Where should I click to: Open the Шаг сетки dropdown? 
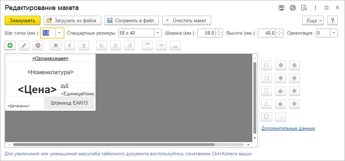(x=59, y=33)
